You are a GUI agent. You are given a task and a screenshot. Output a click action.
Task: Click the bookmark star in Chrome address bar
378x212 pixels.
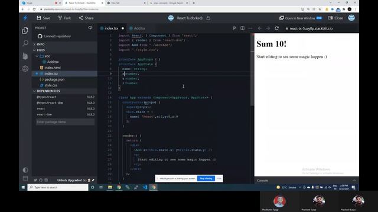pos(320,9)
